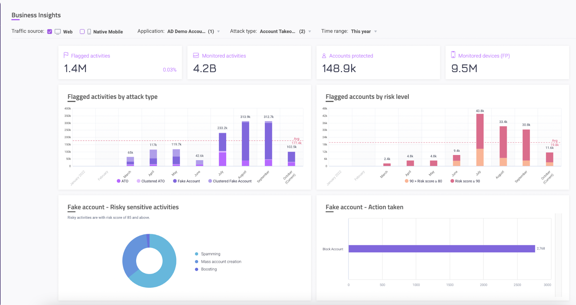Click the June 42.6k attack type bar
576x305 pixels.
[199, 163]
